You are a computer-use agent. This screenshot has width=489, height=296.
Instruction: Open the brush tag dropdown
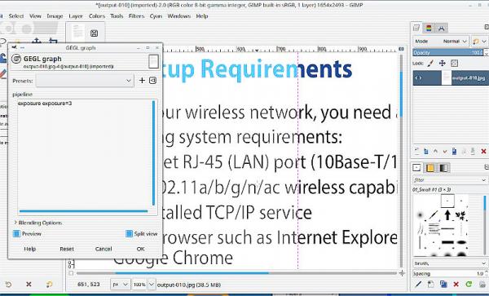pyautogui.click(x=450, y=263)
